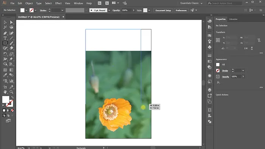The image size is (265, 149).
Task: Apply None mode button below swatches
Action: (x=12, y=110)
